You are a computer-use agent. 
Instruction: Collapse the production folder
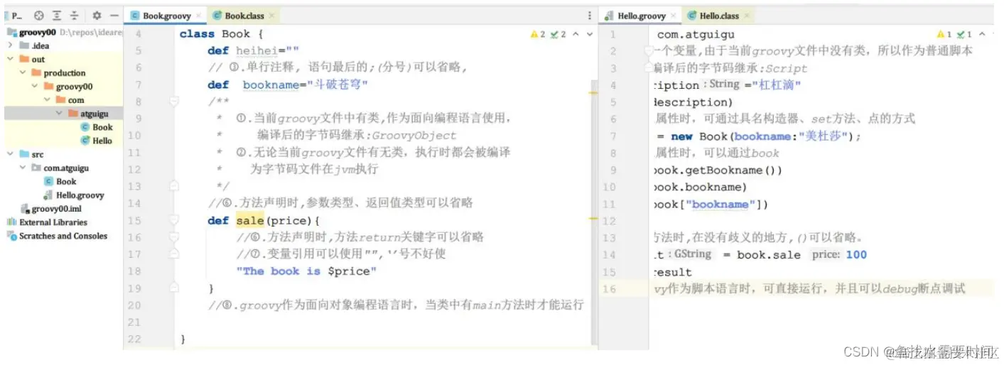coord(23,73)
